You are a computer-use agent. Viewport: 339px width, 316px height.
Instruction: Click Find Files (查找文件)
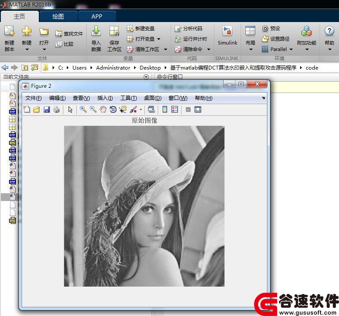[69, 34]
